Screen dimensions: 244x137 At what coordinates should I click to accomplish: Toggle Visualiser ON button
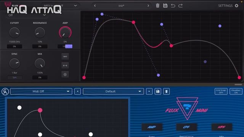coord(236,91)
